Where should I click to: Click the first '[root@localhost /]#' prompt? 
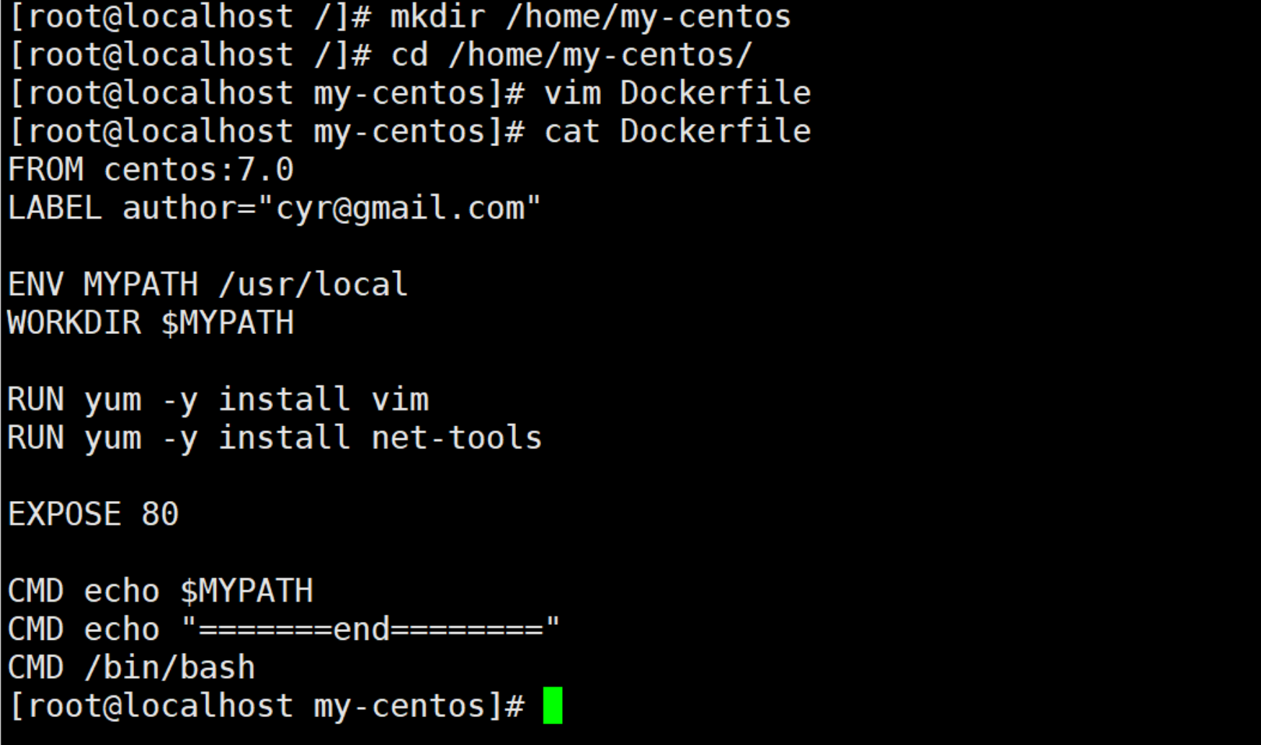[190, 17]
